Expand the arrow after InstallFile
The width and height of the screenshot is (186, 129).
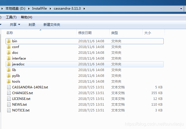pyautogui.click(x=50, y=9)
